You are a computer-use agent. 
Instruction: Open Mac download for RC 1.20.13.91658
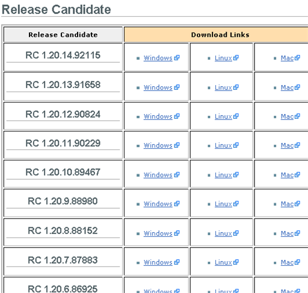click(x=287, y=87)
